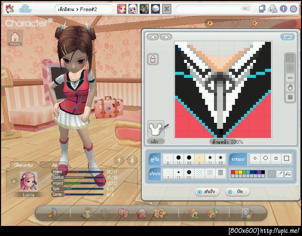Viewport: 302px width, 236px height.
Task: Open the red mailbox icon in bottom bar
Action: (142, 213)
